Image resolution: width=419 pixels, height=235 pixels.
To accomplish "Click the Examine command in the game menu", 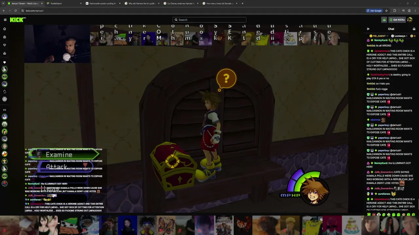I will pyautogui.click(x=64, y=155).
